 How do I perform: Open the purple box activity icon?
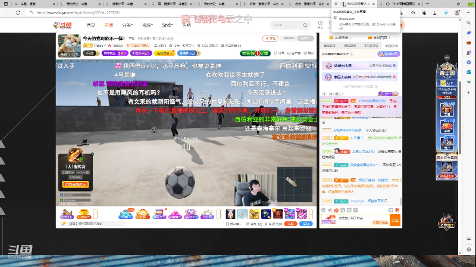(159, 214)
